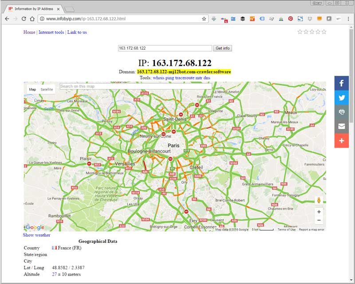
Task: Click the road closure marker near Plaisir
Action: (x=89, y=163)
